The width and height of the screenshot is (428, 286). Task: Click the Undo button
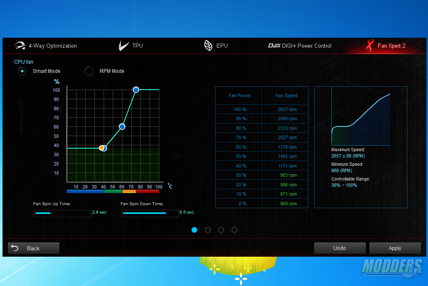pyautogui.click(x=340, y=248)
